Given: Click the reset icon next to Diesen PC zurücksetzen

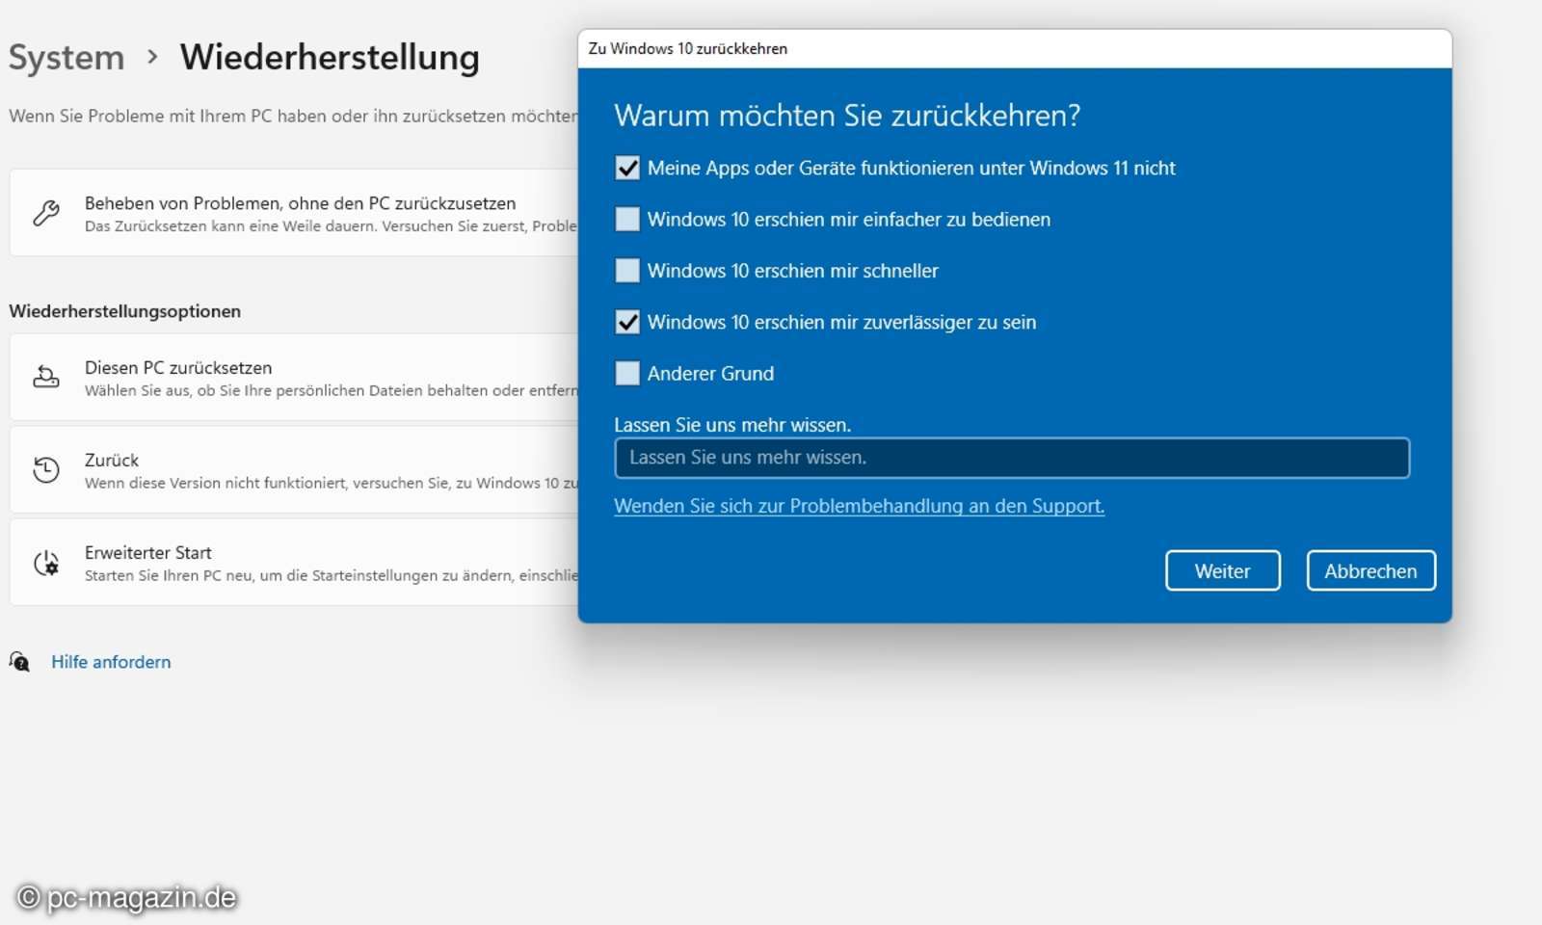Looking at the screenshot, I should [44, 377].
